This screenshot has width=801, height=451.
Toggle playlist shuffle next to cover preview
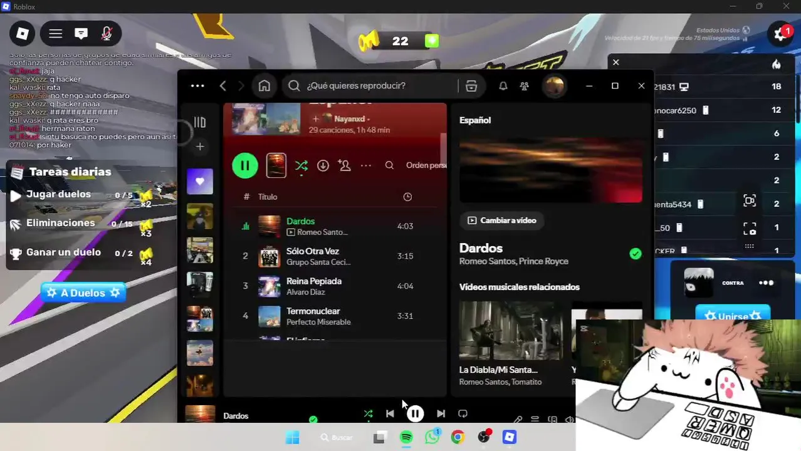[x=301, y=165]
